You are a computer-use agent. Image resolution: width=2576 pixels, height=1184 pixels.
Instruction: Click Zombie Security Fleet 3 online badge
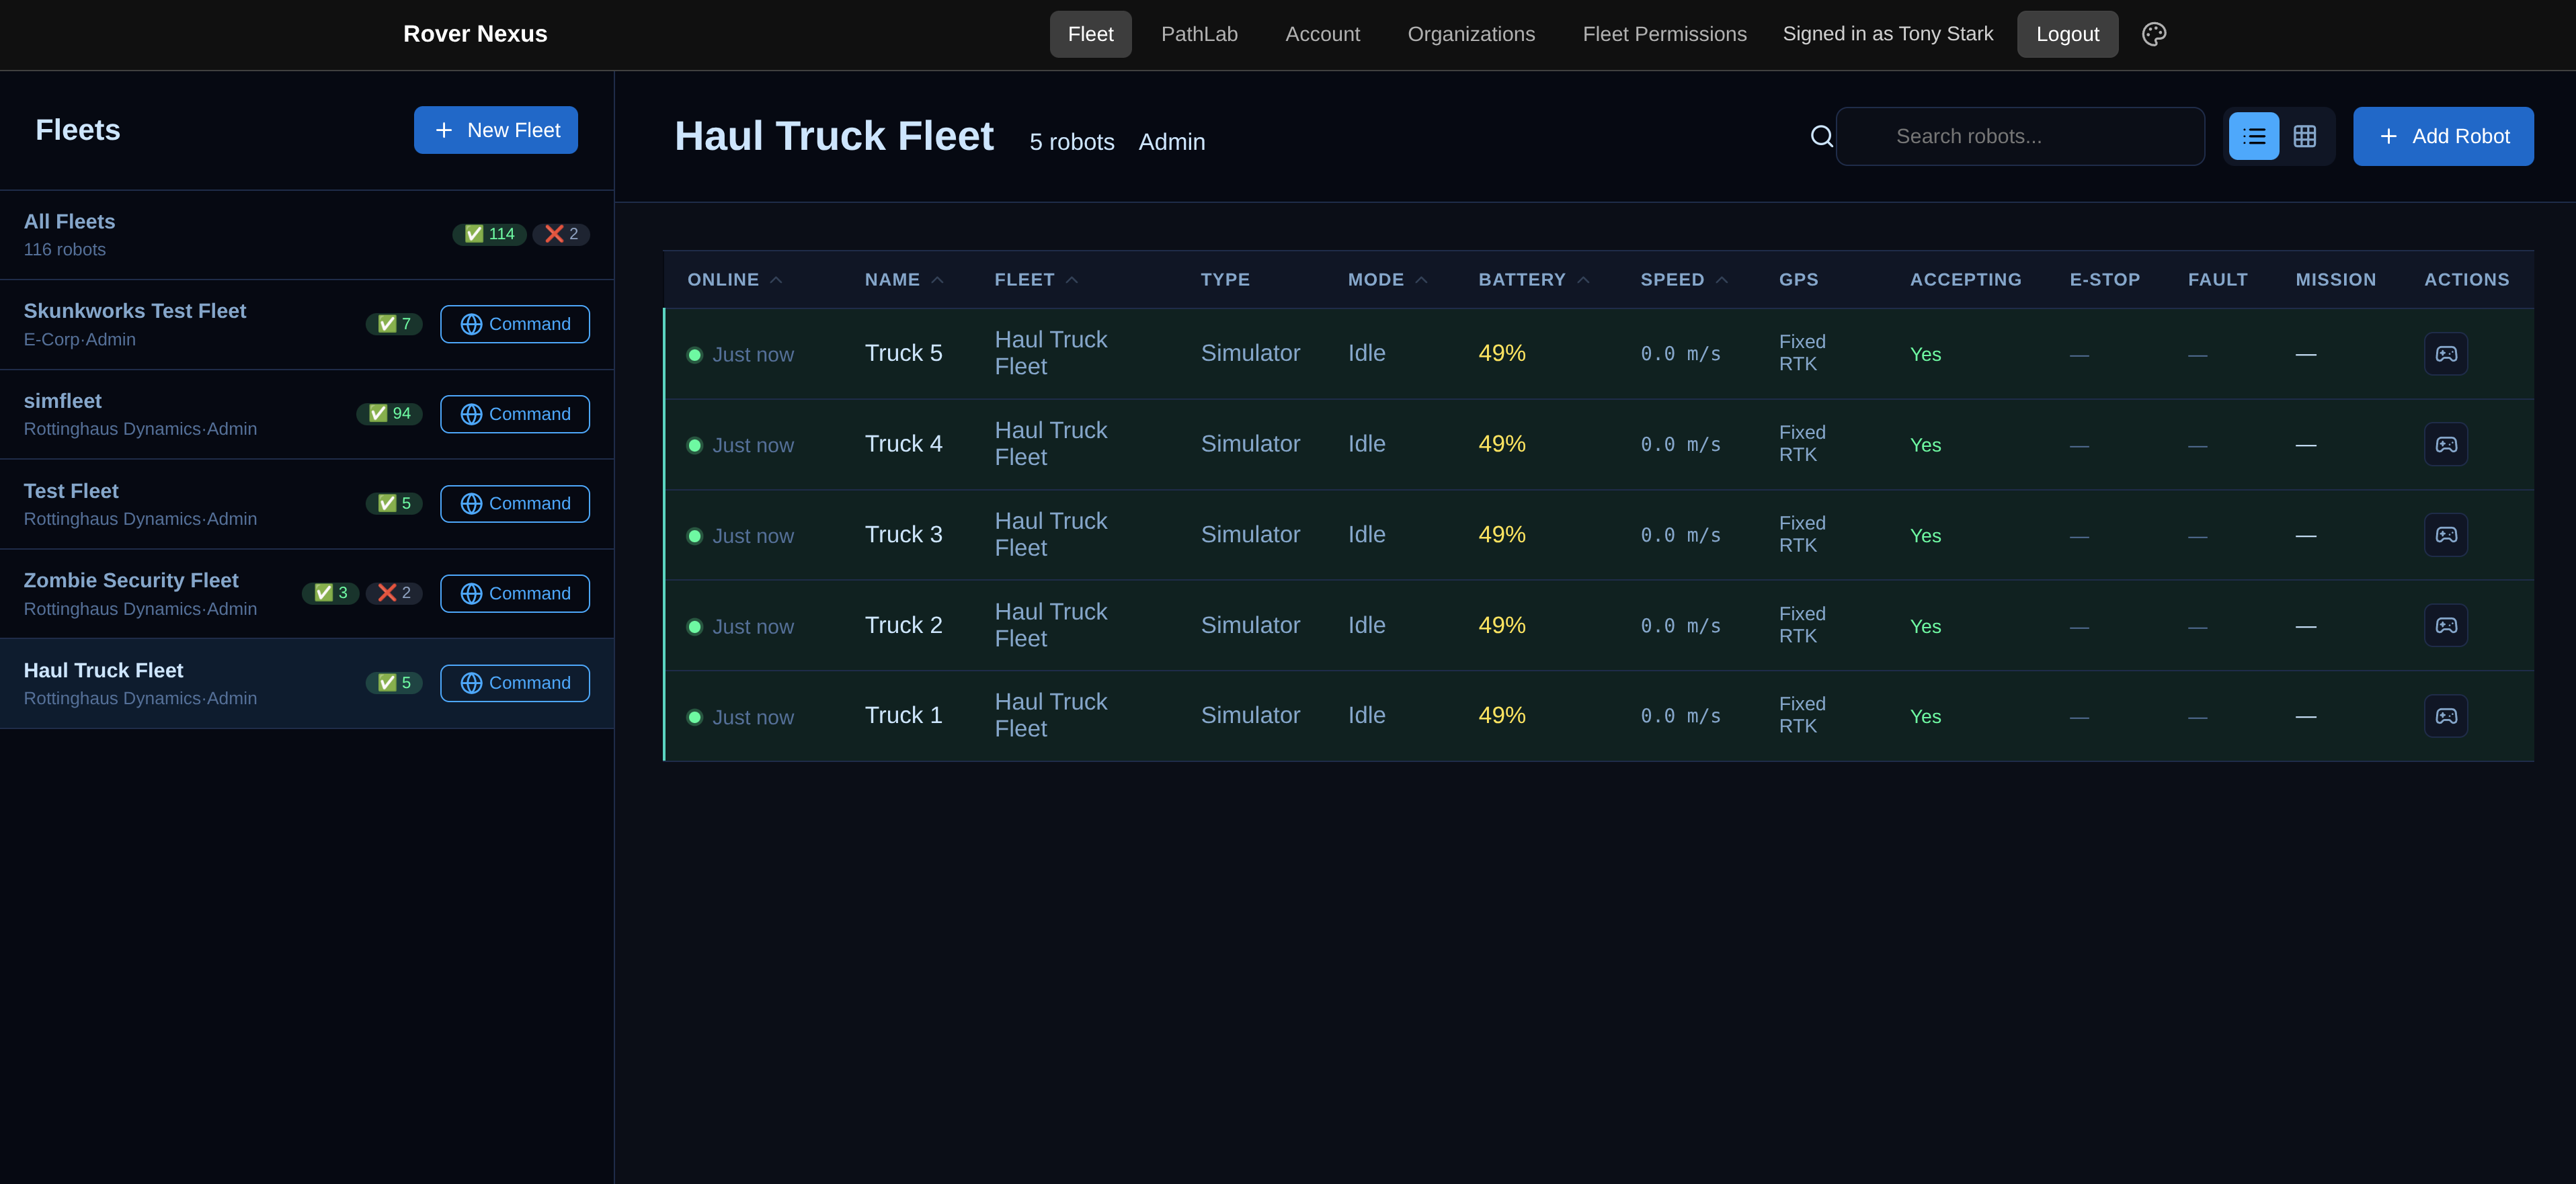tap(331, 593)
